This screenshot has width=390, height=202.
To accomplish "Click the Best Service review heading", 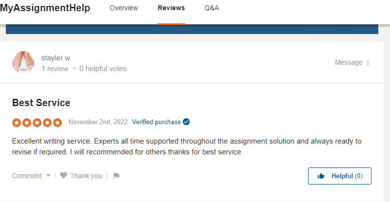I will coord(41,103).
